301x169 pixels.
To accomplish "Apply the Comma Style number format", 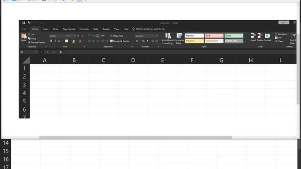I will click(x=147, y=41).
